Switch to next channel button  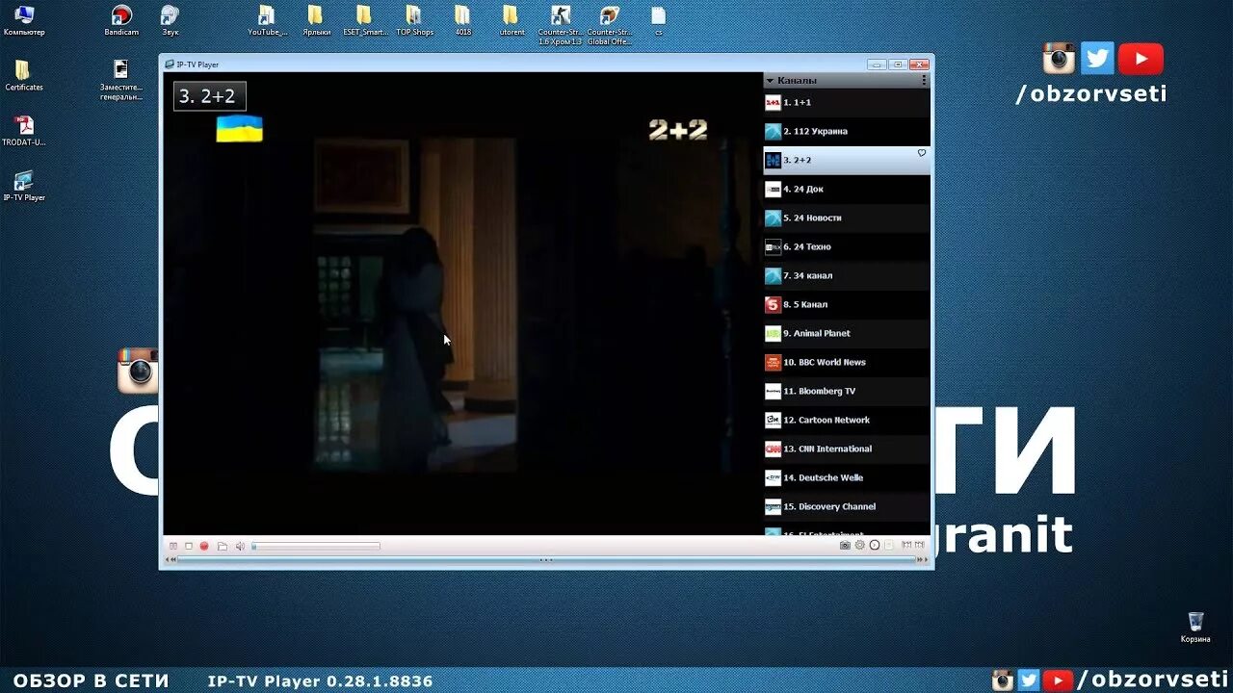tap(920, 545)
